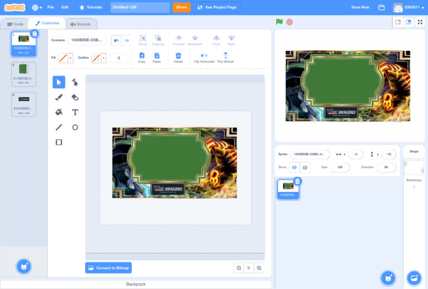This screenshot has height=289, width=428.
Task: Switch to small stage layout
Action: click(398, 22)
